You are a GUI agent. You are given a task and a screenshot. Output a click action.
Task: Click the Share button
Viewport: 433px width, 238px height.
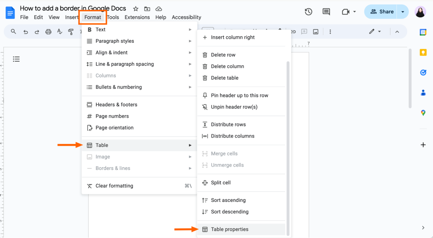pos(381,12)
